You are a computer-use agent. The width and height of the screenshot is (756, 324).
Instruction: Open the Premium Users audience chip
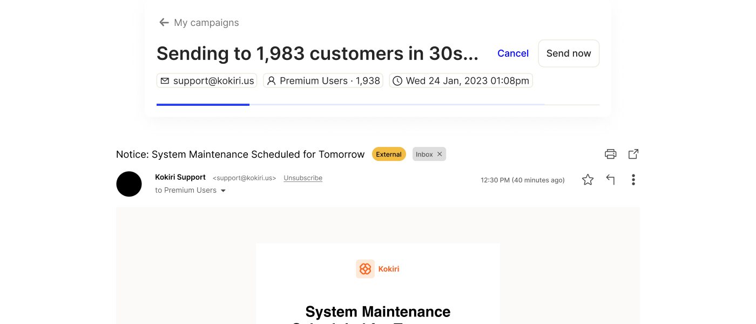pos(323,81)
